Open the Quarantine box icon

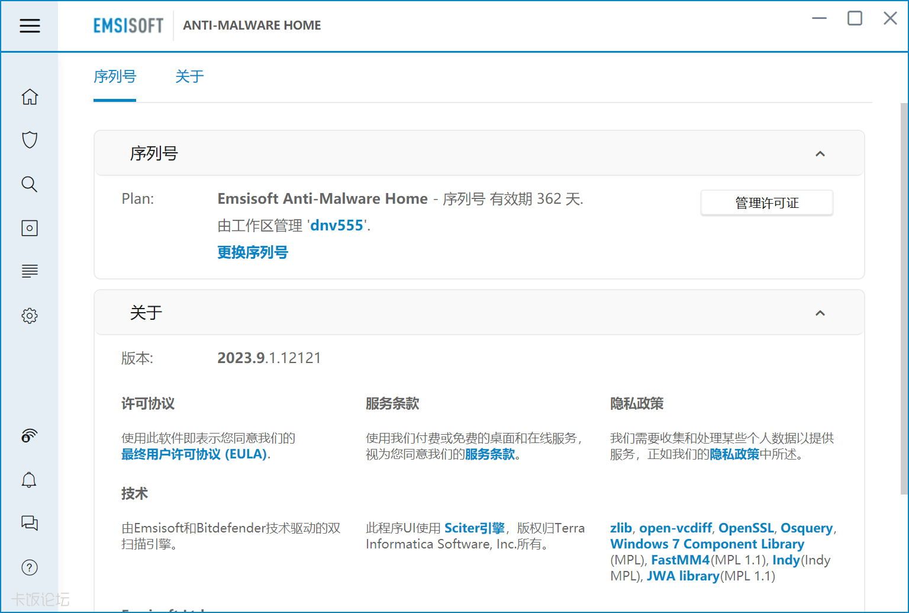pyautogui.click(x=30, y=228)
